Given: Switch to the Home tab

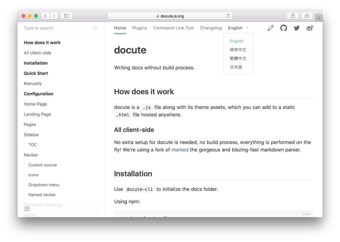Looking at the screenshot, I should click(x=120, y=28).
